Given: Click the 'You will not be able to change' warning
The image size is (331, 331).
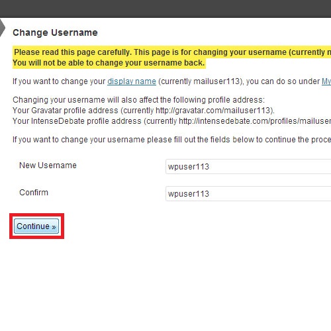Looking at the screenshot, I should (x=109, y=63).
